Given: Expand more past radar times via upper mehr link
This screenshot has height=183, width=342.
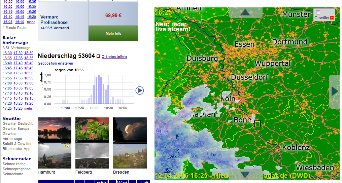Looking at the screenshot, I should (x=31, y=22).
